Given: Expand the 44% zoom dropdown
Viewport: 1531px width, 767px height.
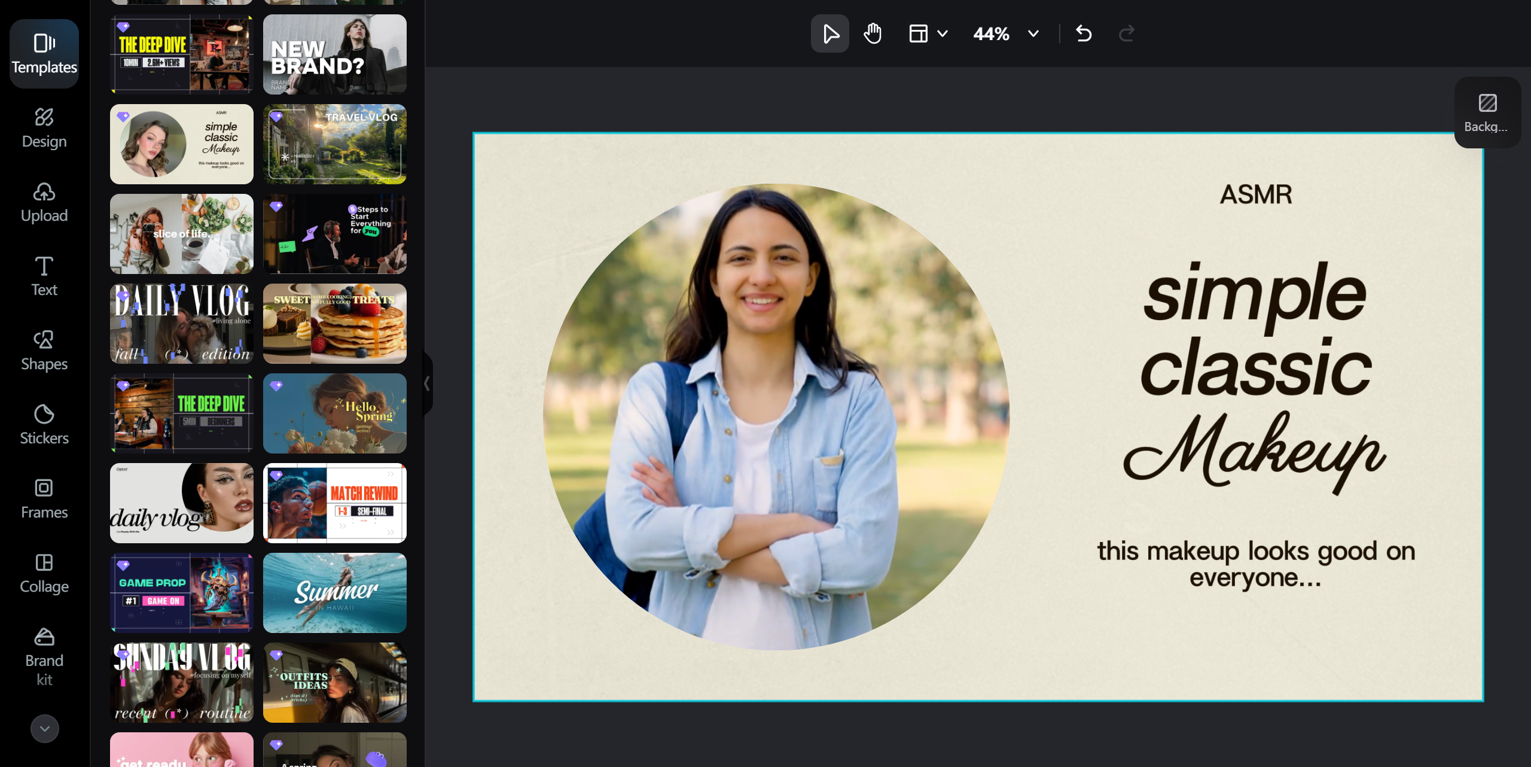Looking at the screenshot, I should point(1033,34).
